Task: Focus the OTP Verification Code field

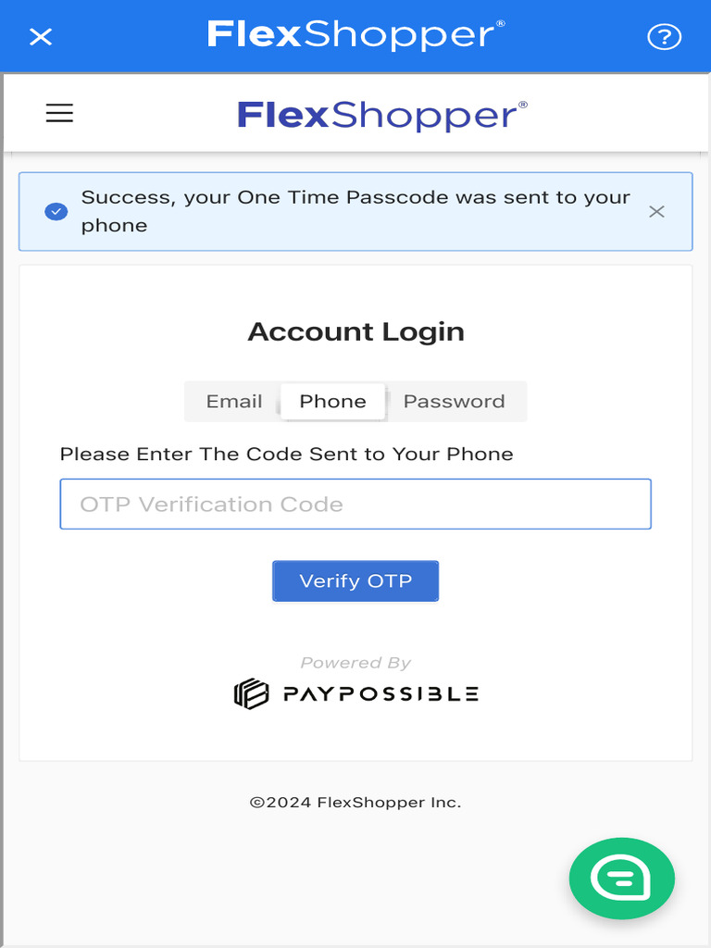Action: pyautogui.click(x=355, y=505)
